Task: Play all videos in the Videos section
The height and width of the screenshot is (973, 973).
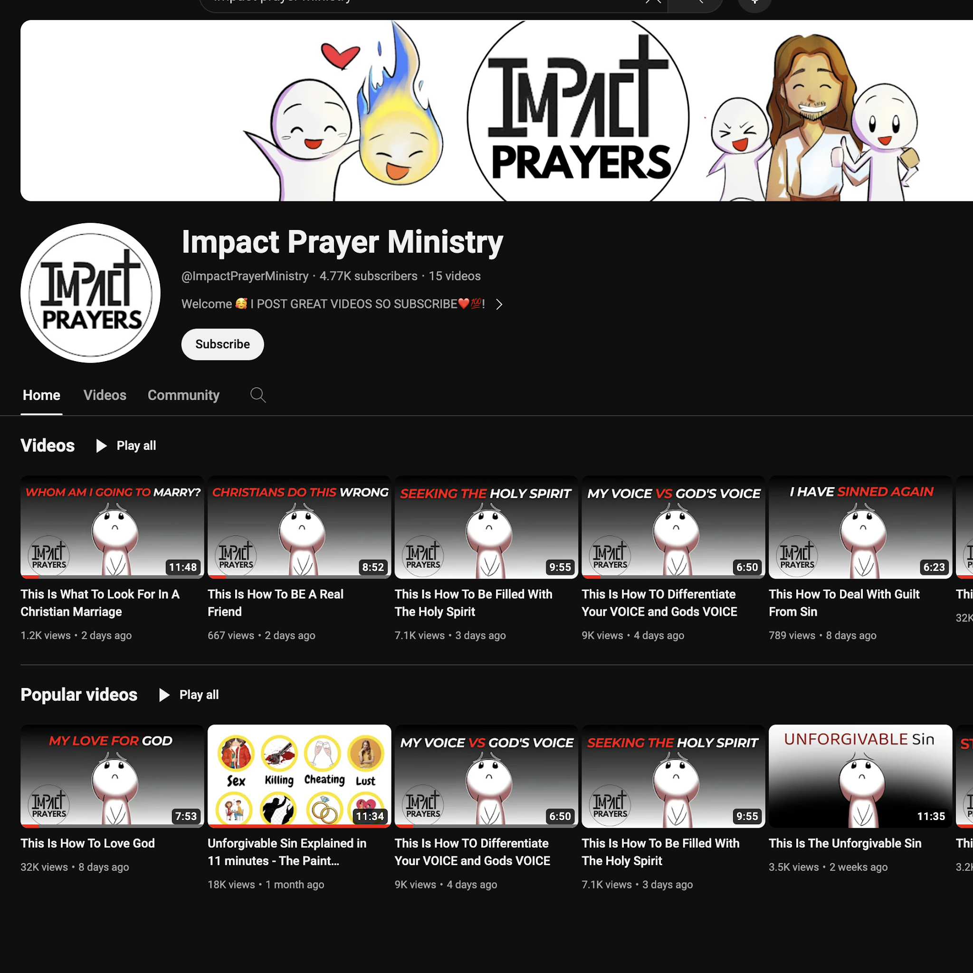Action: (x=125, y=445)
